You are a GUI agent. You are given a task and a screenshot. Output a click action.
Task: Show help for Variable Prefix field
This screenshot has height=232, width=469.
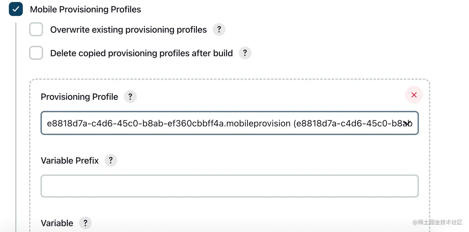111,161
